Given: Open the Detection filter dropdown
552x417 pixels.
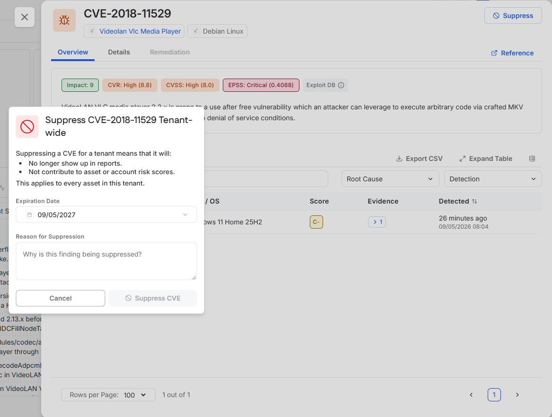Looking at the screenshot, I should [x=493, y=179].
